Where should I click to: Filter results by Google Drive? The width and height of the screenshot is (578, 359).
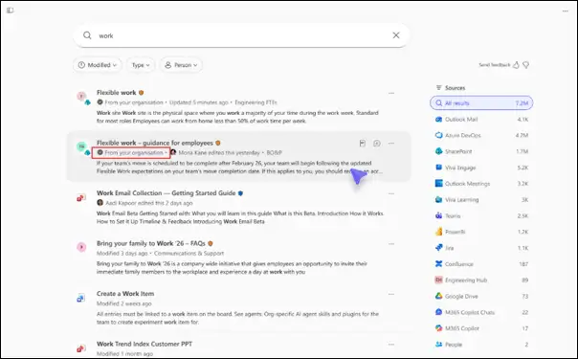point(481,297)
